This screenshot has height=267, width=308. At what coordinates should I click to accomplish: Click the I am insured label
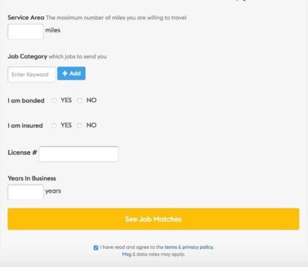click(25, 126)
